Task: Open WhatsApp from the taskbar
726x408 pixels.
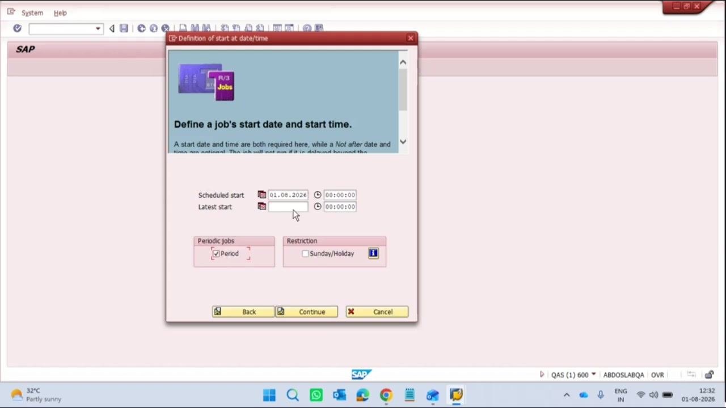Action: tap(316, 395)
